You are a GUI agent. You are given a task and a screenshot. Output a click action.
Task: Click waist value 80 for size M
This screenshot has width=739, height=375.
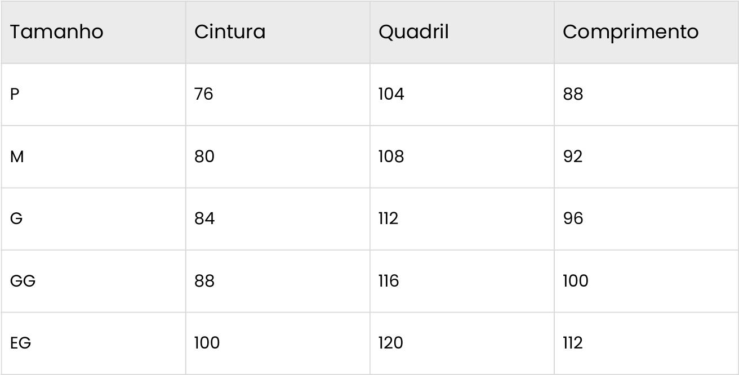coord(204,157)
